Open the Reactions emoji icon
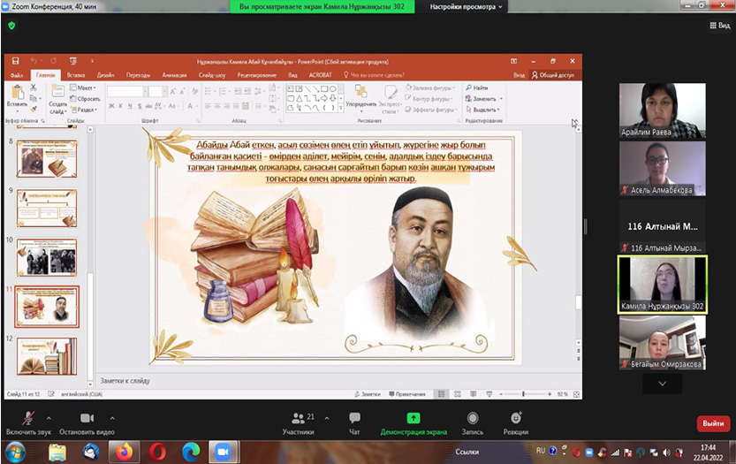This screenshot has width=736, height=464. 516,417
